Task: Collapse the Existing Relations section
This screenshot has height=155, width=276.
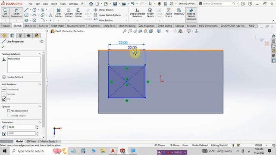Action: click(40, 54)
